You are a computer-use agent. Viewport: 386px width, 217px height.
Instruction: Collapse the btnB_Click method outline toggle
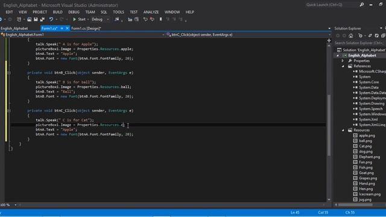tap(9, 72)
